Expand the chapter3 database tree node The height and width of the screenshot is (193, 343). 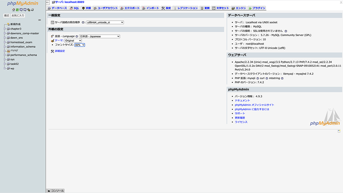[5, 29]
